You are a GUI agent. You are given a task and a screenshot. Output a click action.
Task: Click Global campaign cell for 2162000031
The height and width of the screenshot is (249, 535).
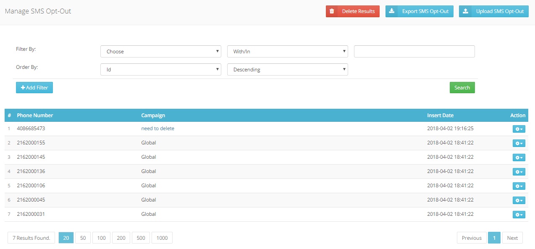(149, 214)
